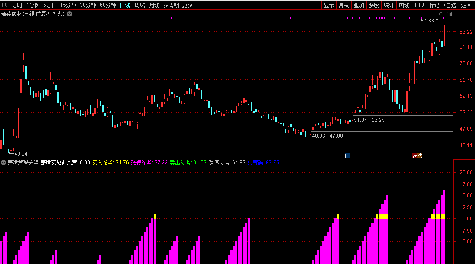The image size is (475, 264).
Task: Click the 叠加 overlay button
Action: pos(359,5)
